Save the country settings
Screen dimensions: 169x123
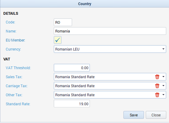click(x=134, y=115)
